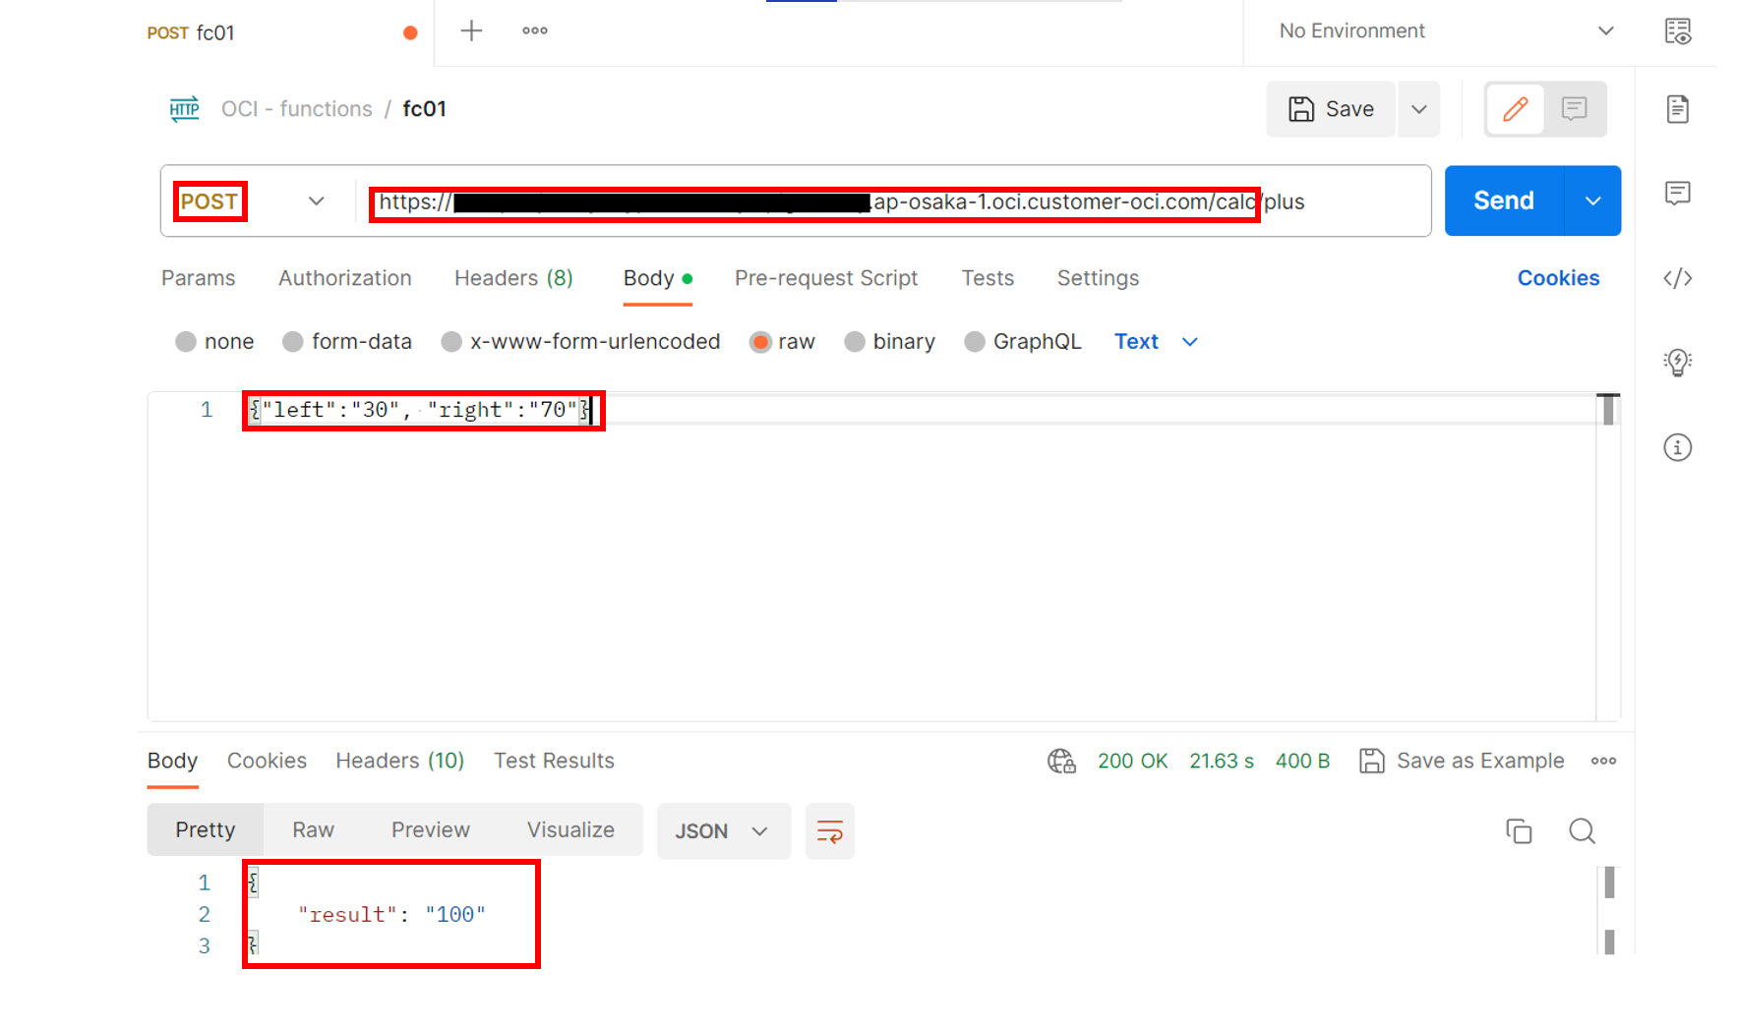Image resolution: width=1738 pixels, height=1026 pixels.
Task: Copy the response body
Action: (1519, 830)
